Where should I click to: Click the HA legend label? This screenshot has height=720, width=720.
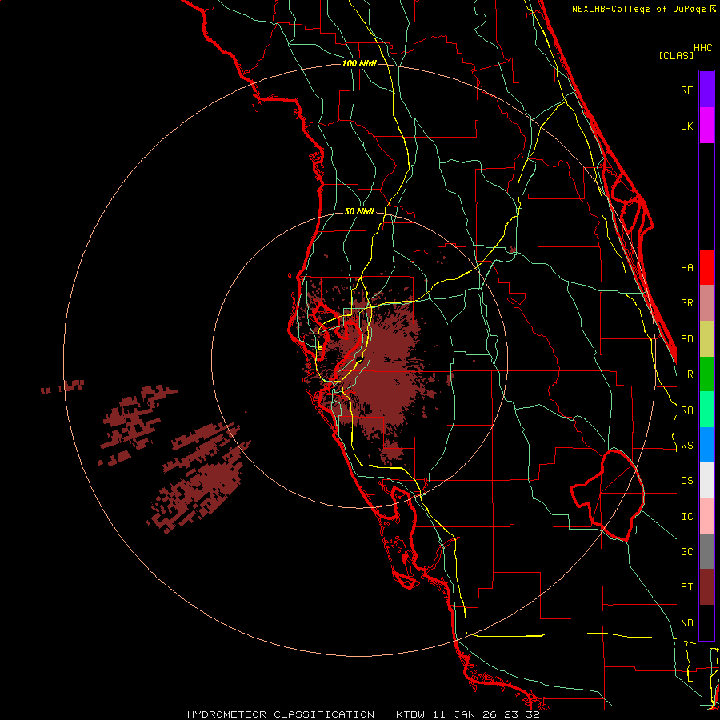(686, 268)
